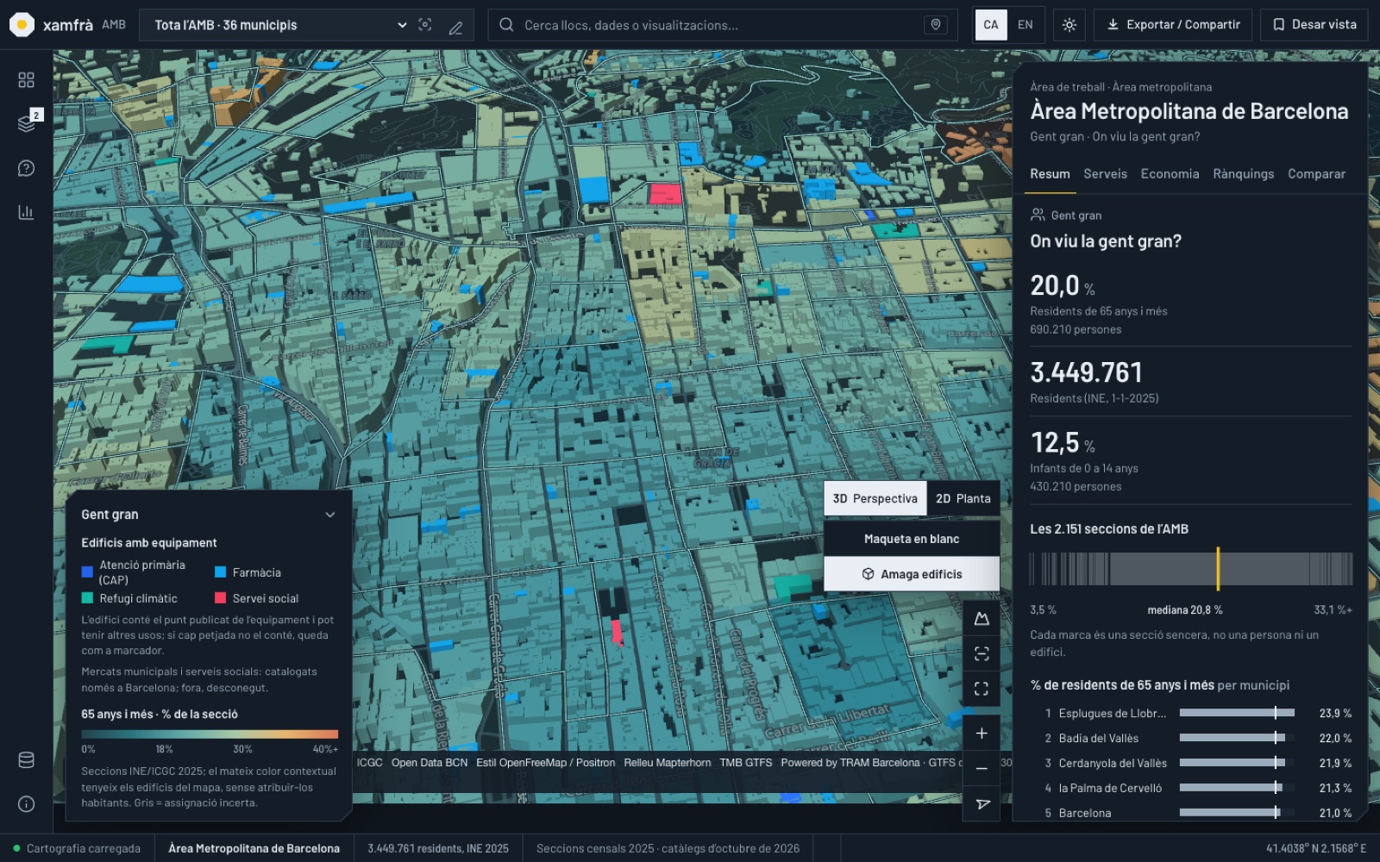Screen dimensions: 1380x862
Task: Toggle Amaga edificis option
Action: (x=912, y=574)
